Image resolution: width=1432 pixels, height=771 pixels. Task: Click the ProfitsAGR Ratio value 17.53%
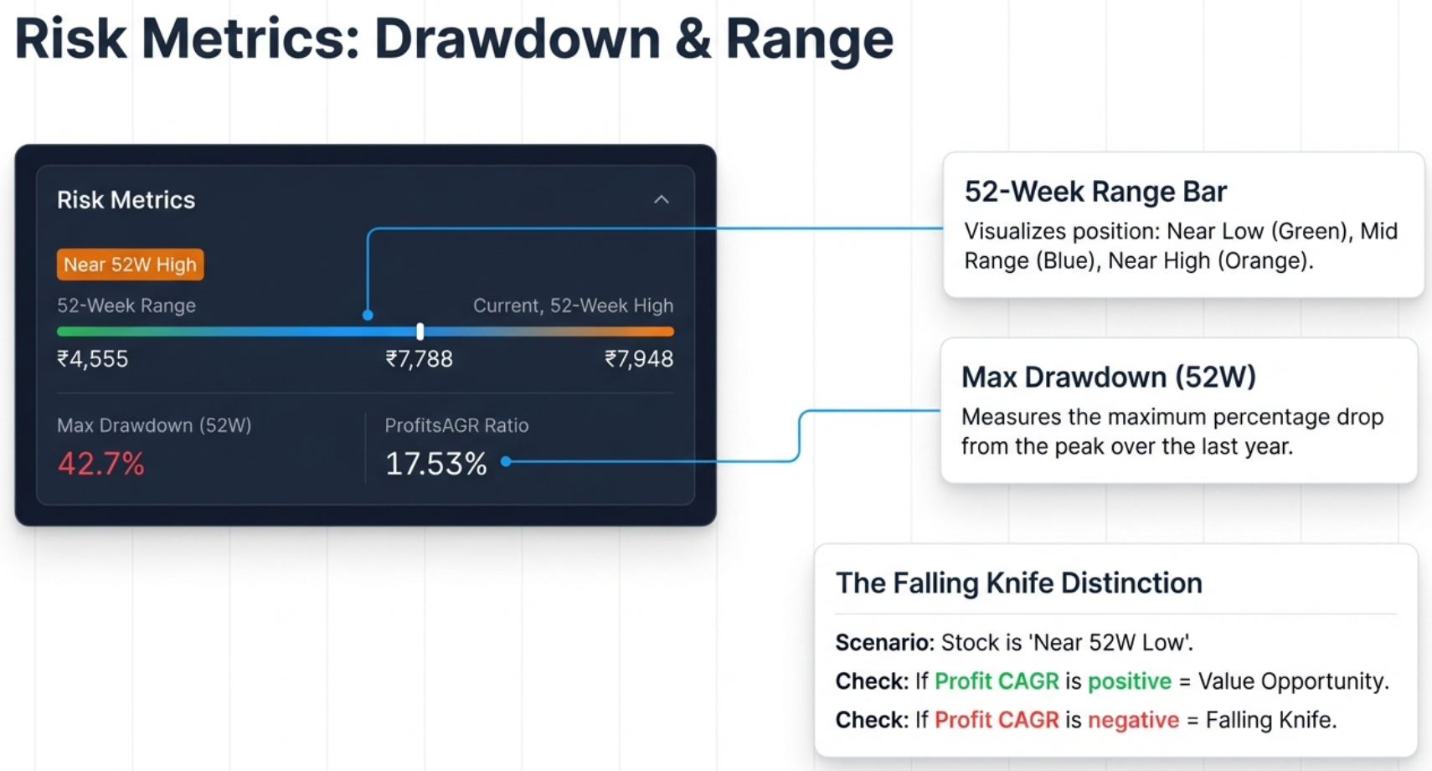[x=435, y=464]
